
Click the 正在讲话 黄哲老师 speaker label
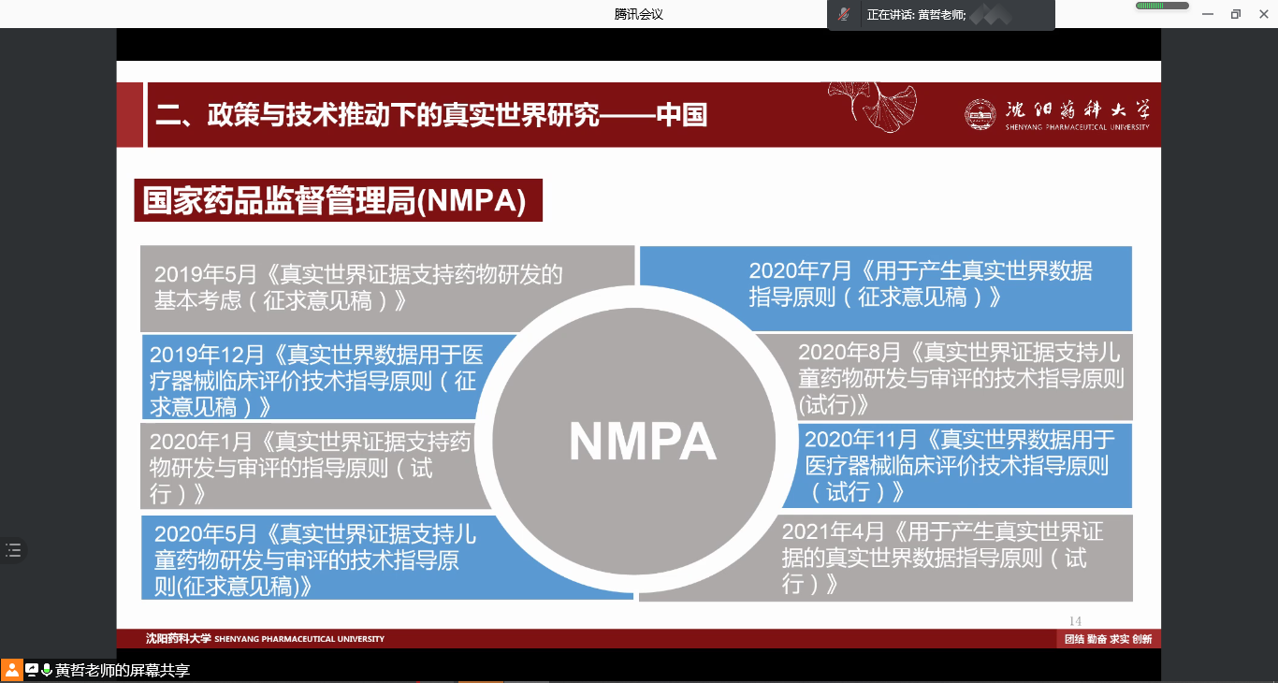click(x=916, y=15)
